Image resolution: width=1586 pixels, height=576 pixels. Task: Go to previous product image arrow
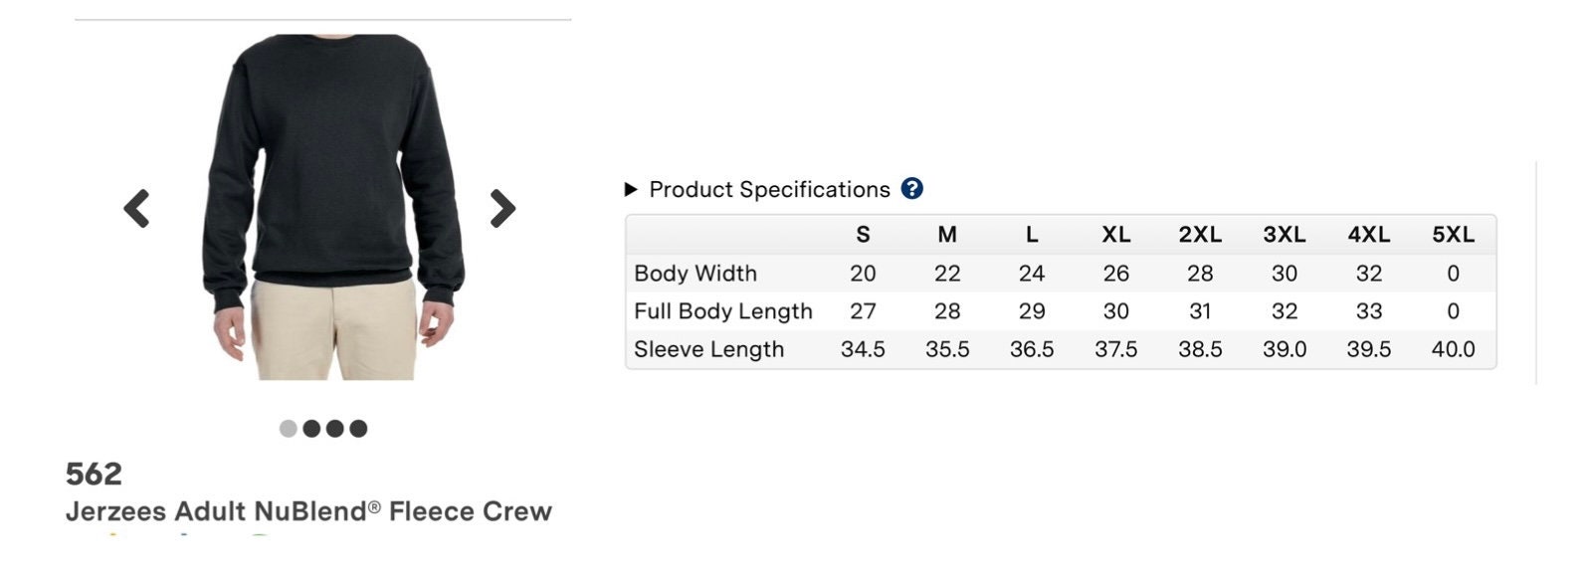(136, 209)
